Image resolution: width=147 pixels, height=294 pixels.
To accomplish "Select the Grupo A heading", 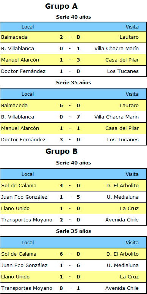I will click(61, 6).
